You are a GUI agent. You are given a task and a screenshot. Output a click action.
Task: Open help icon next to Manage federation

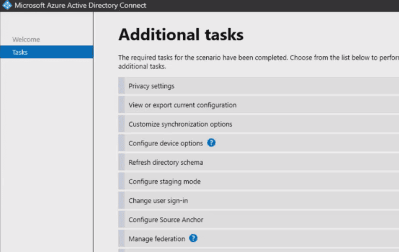[193, 238]
